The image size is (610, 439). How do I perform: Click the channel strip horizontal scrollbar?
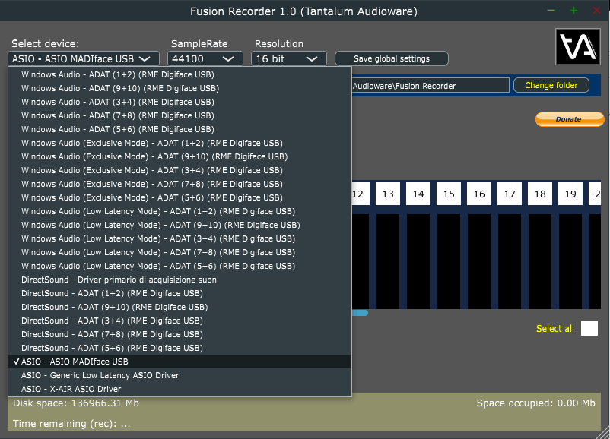tap(360, 313)
